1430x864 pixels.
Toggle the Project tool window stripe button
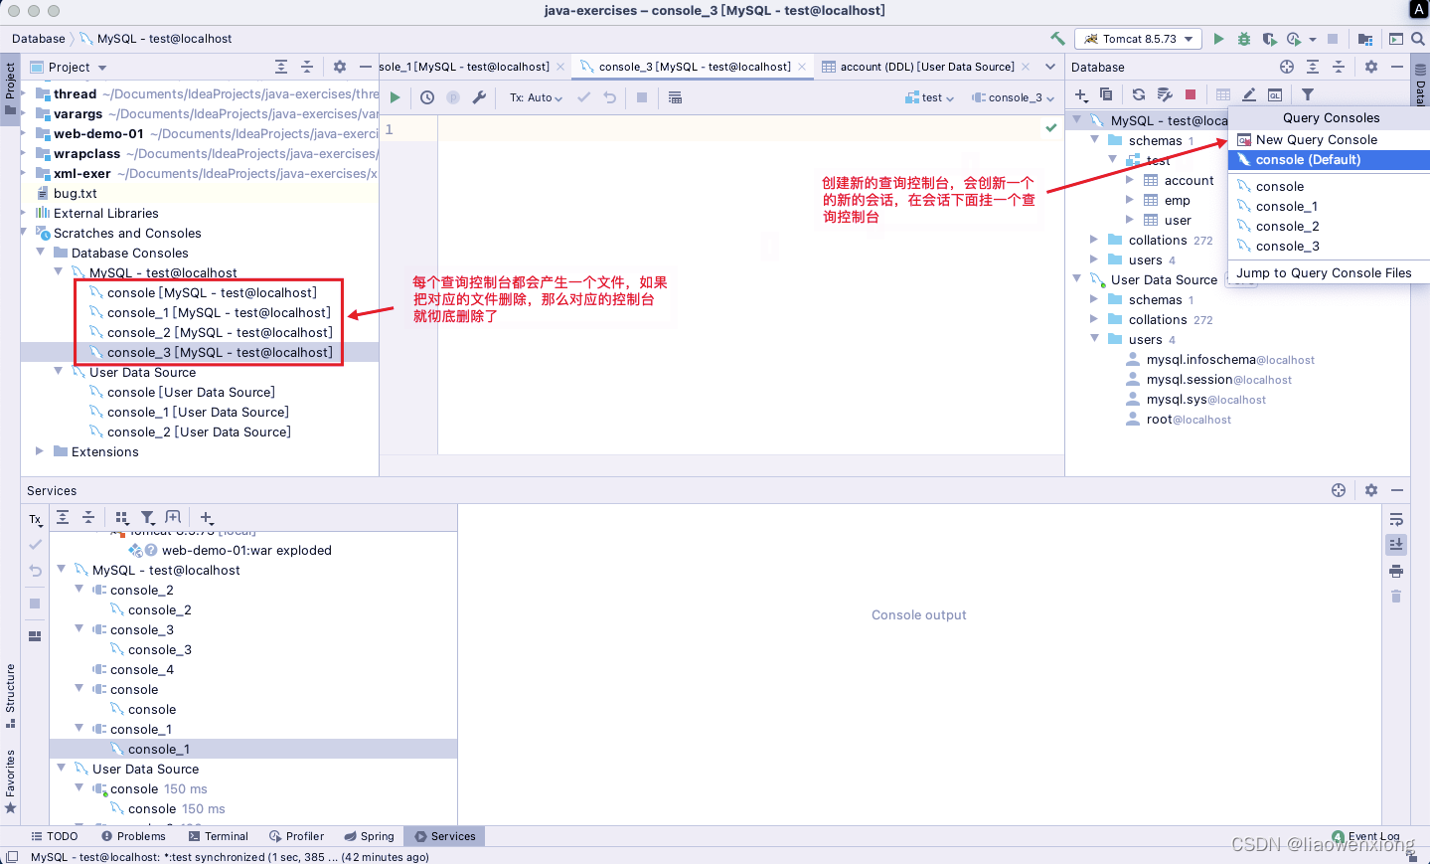tap(10, 87)
